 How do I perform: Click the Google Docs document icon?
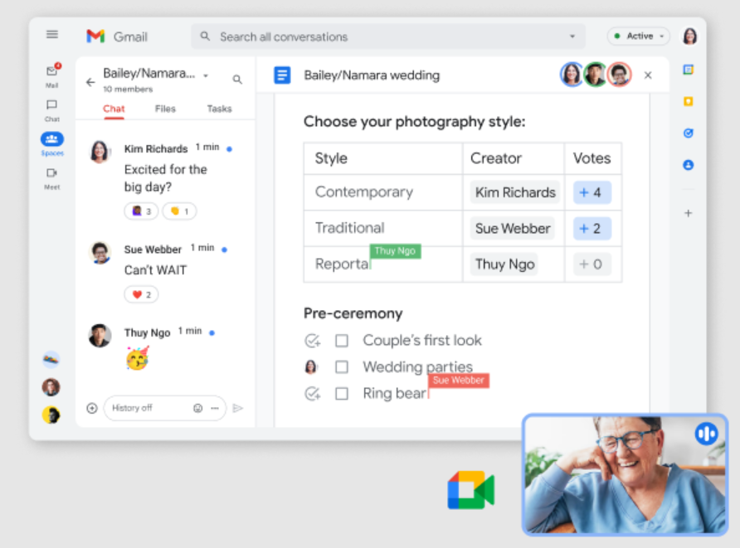[282, 75]
